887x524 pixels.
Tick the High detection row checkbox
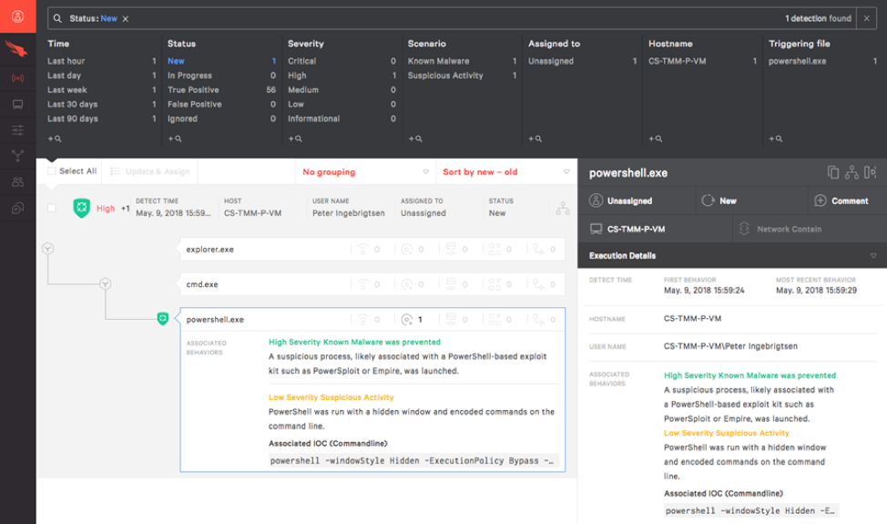(52, 208)
